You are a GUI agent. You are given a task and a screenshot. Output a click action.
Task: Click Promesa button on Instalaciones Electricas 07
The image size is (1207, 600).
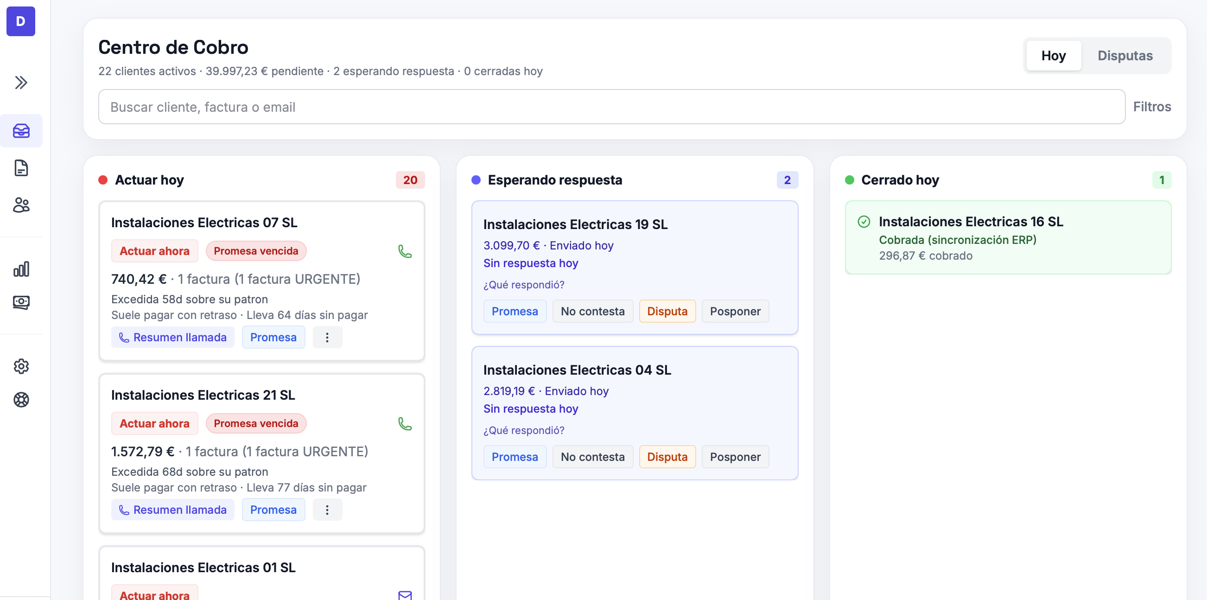pyautogui.click(x=273, y=337)
